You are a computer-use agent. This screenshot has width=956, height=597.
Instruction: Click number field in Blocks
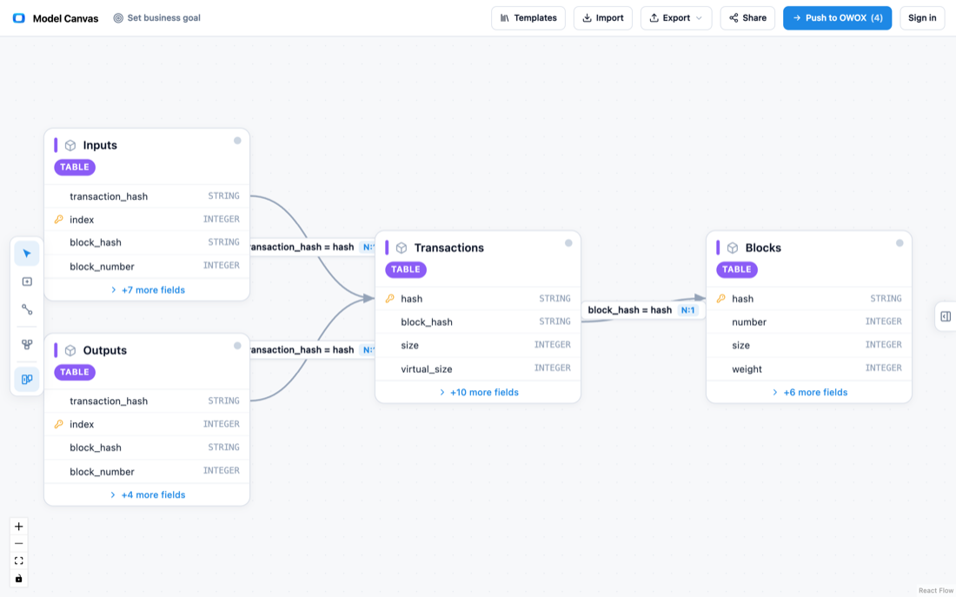tap(809, 322)
